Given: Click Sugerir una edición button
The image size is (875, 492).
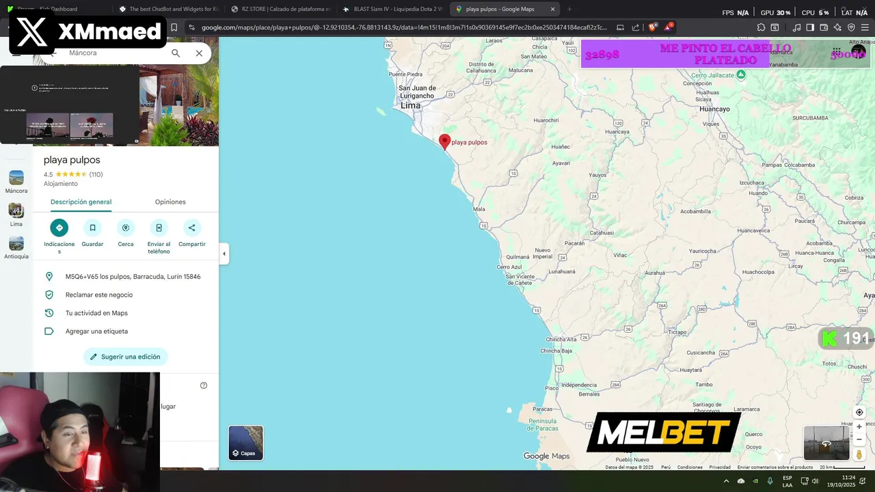Looking at the screenshot, I should pos(126,357).
